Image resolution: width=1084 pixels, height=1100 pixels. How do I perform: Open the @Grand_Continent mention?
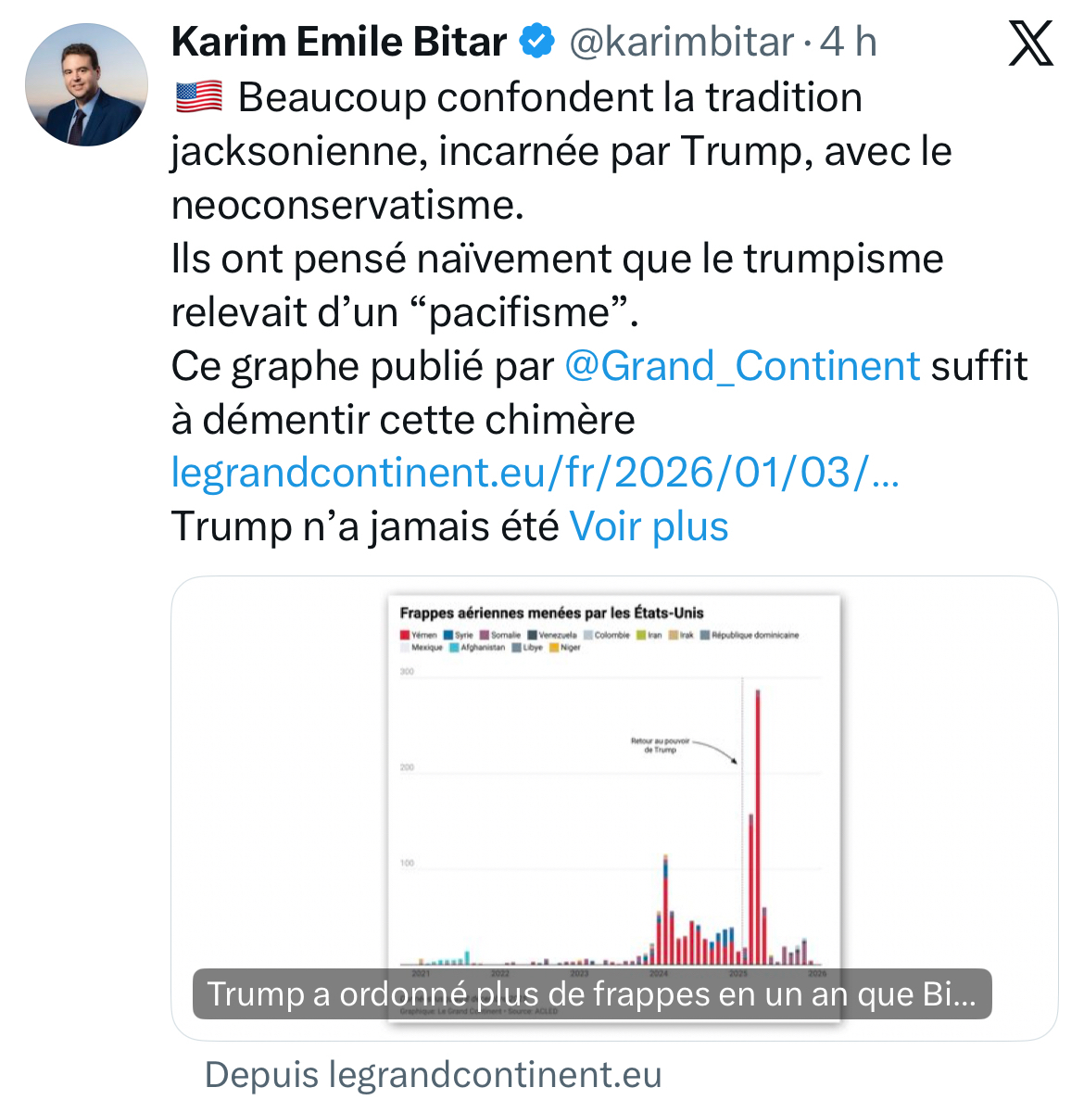pyautogui.click(x=742, y=366)
